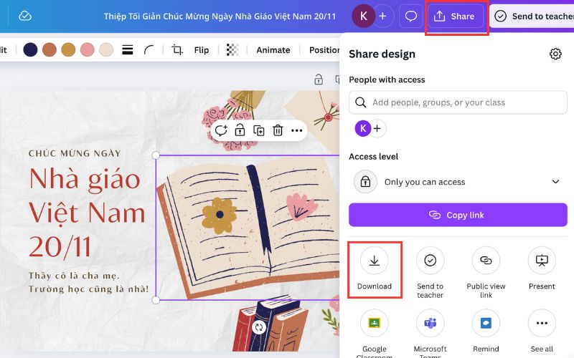Click the Download icon in share panel
Image resolution: width=574 pixels, height=358 pixels.
pos(374,261)
